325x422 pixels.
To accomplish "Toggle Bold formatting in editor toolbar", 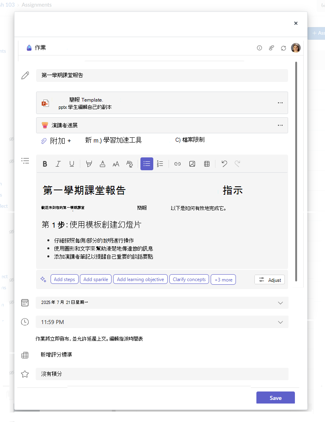I will coord(45,164).
